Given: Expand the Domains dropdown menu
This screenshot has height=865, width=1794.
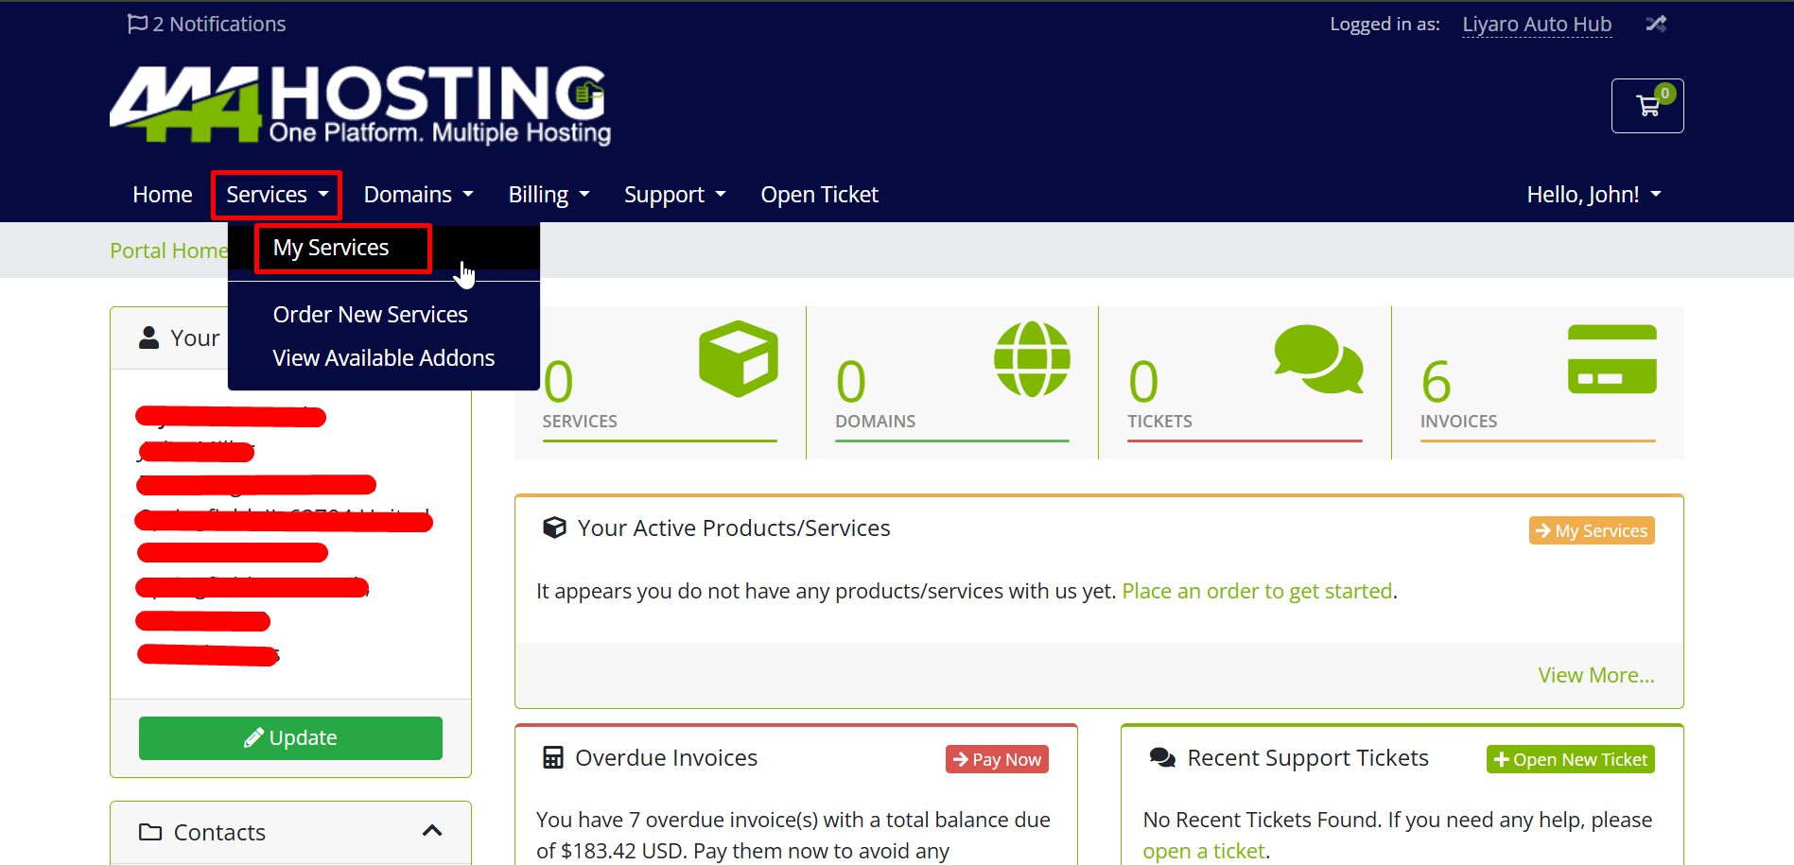Looking at the screenshot, I should (418, 195).
